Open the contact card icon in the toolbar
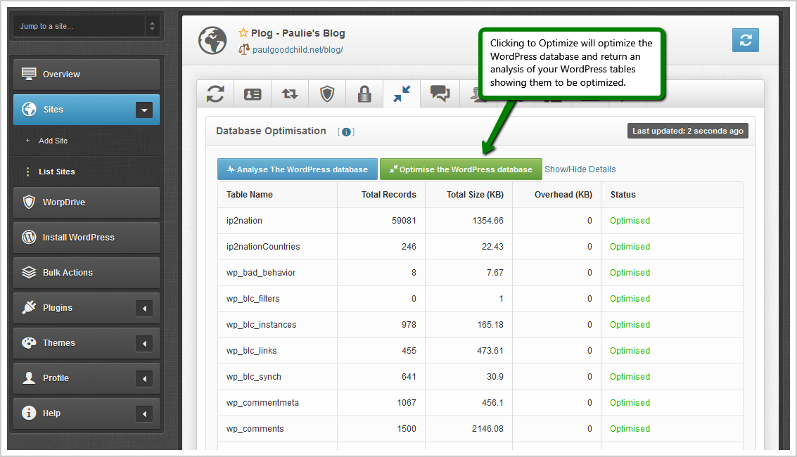797x457 pixels. coord(252,93)
